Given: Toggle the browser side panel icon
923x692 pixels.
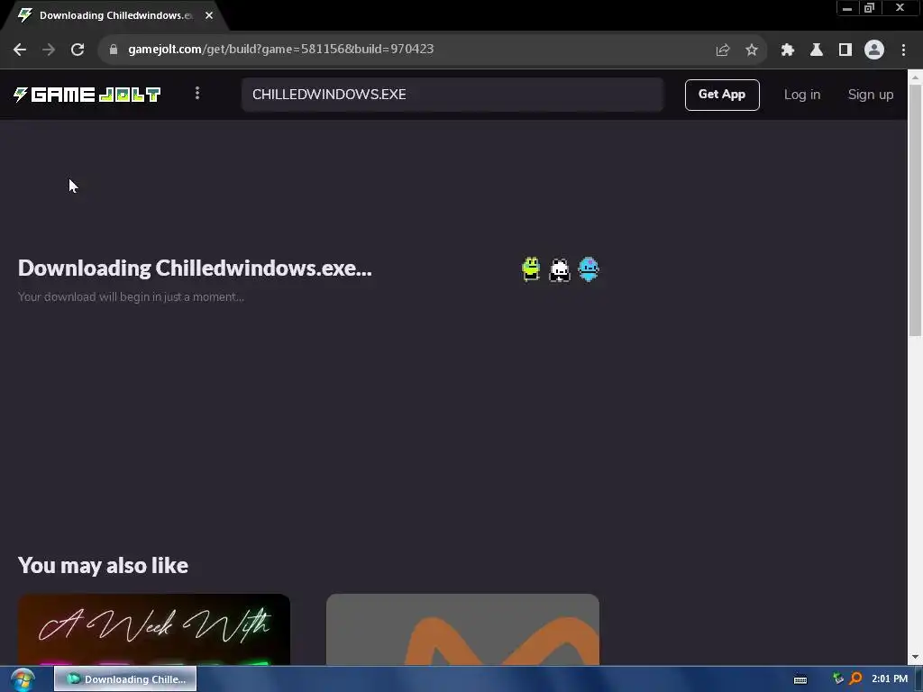Looking at the screenshot, I should click(x=845, y=50).
